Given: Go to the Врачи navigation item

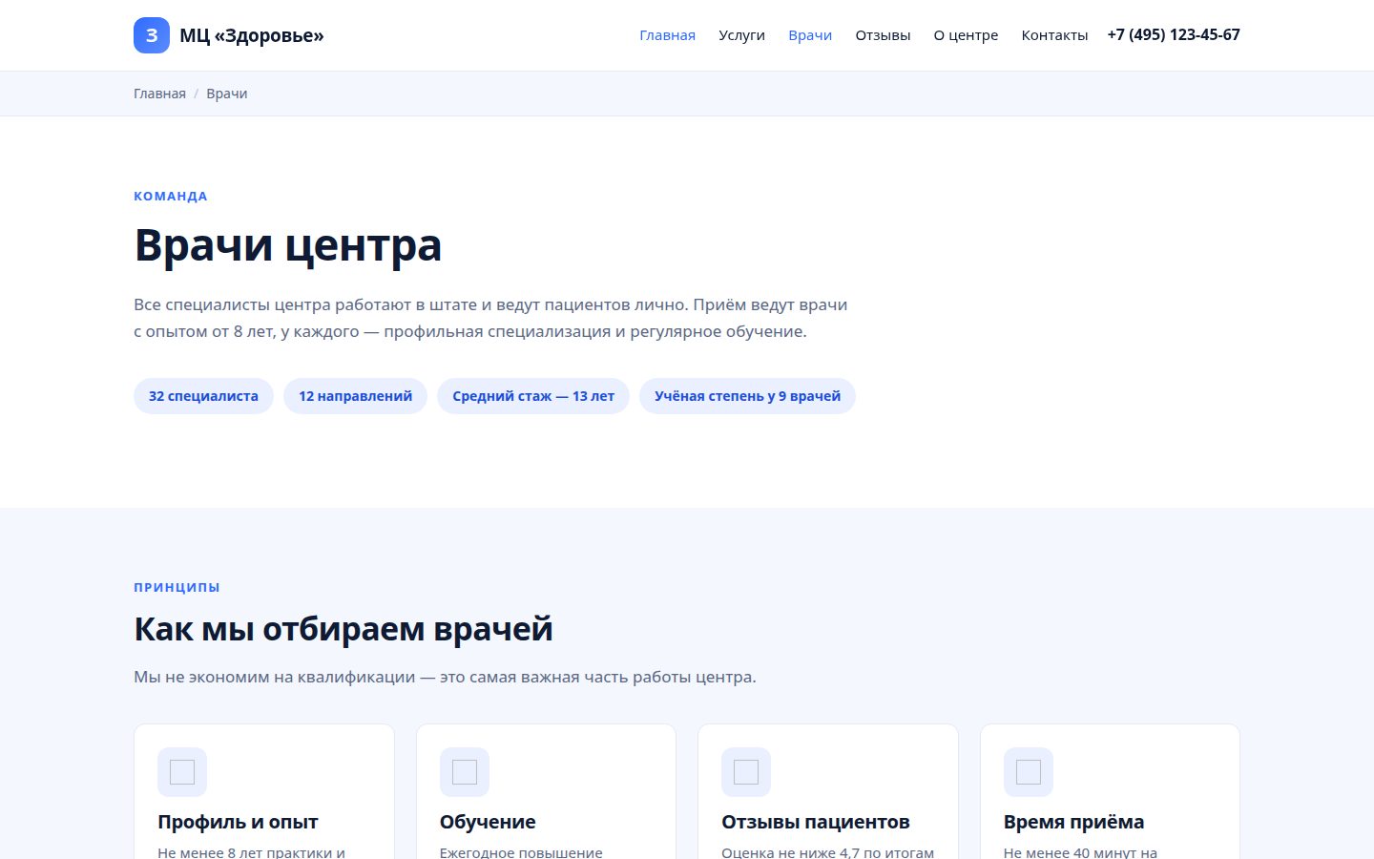Looking at the screenshot, I should click(810, 35).
